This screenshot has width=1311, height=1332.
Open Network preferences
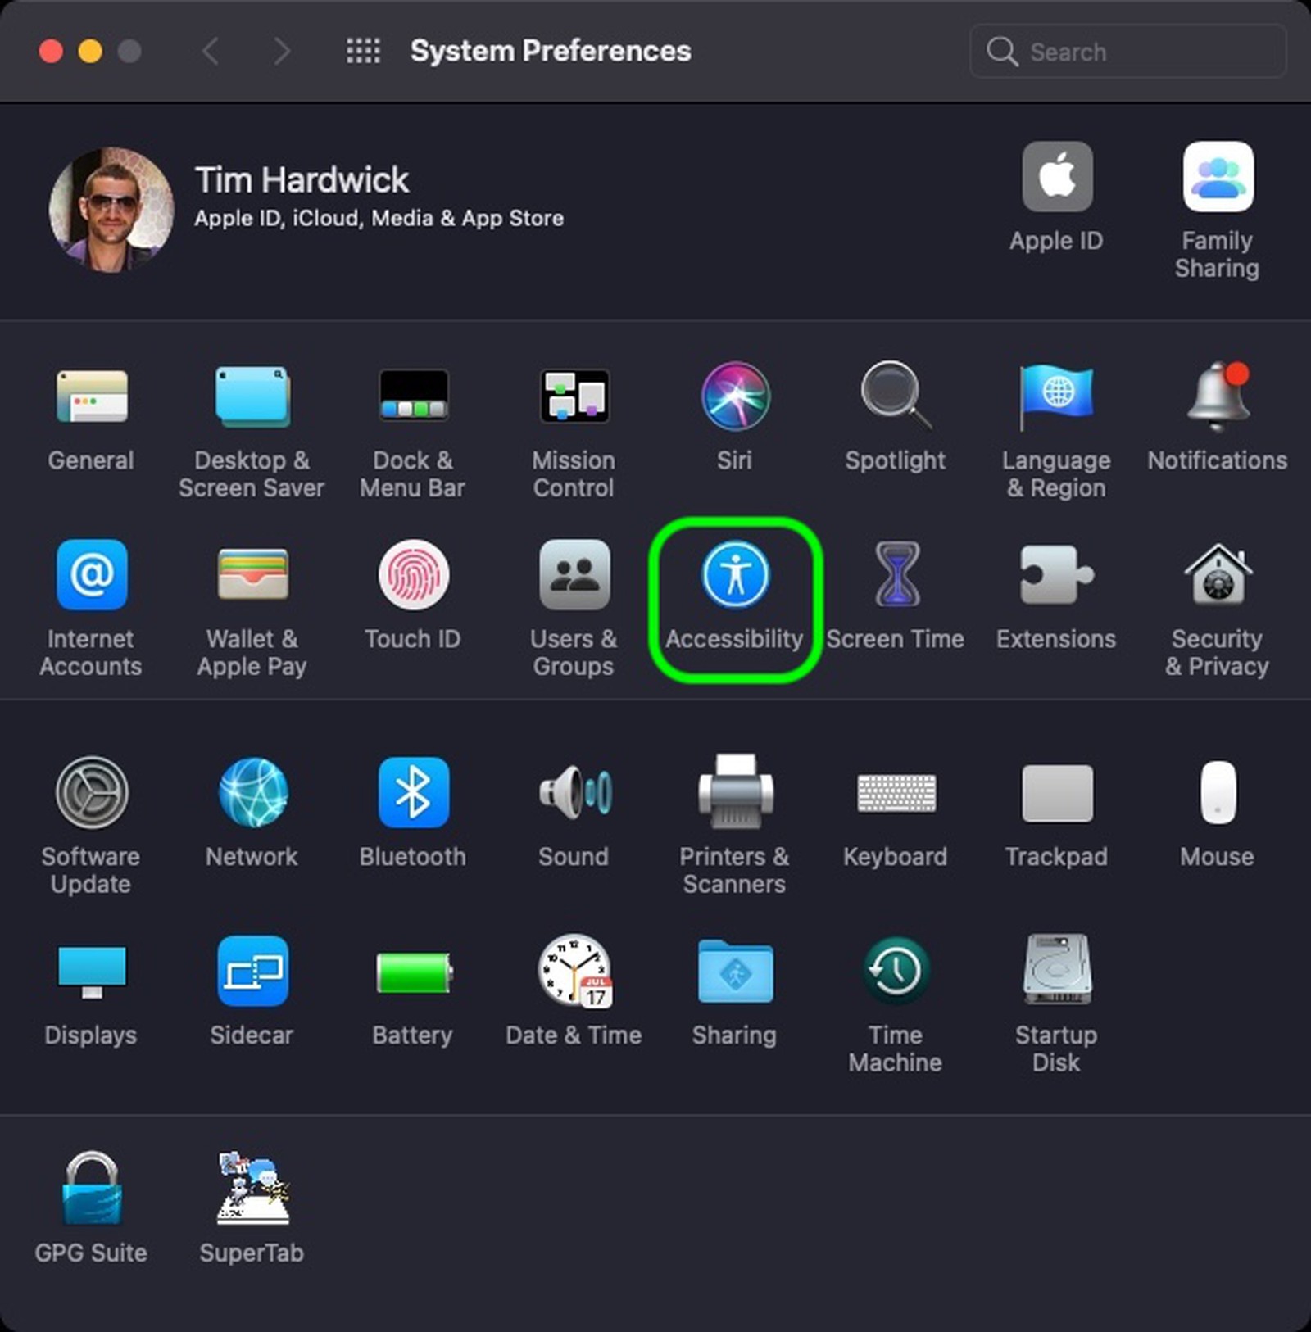252,793
